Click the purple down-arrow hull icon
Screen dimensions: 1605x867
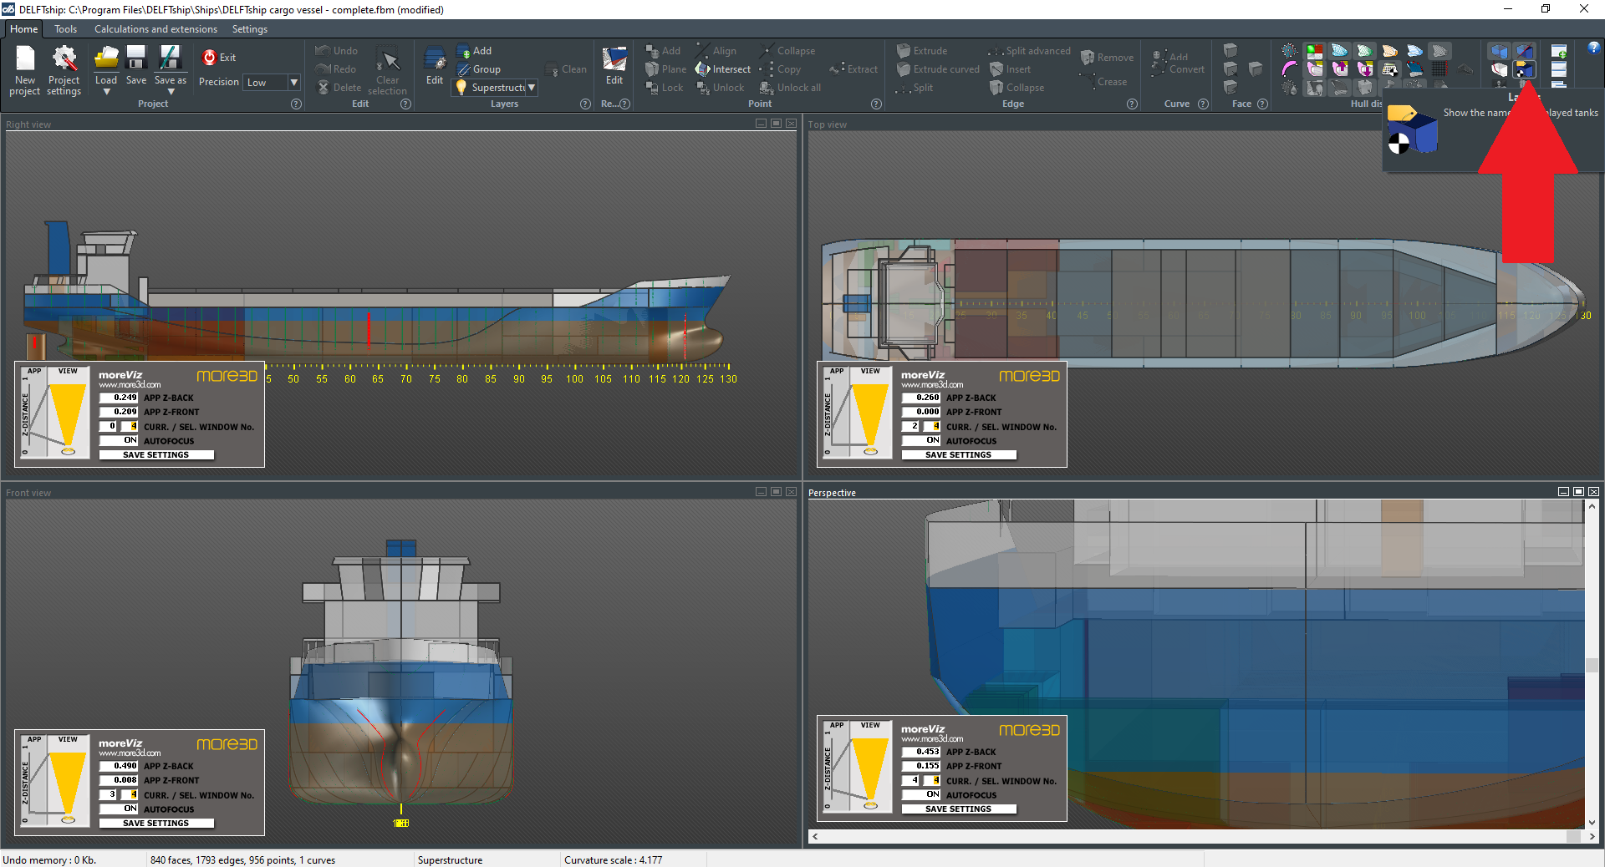(x=1365, y=68)
